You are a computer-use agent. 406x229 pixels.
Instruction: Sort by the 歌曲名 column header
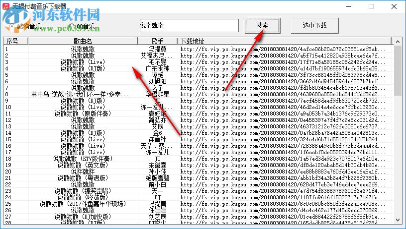coord(83,41)
